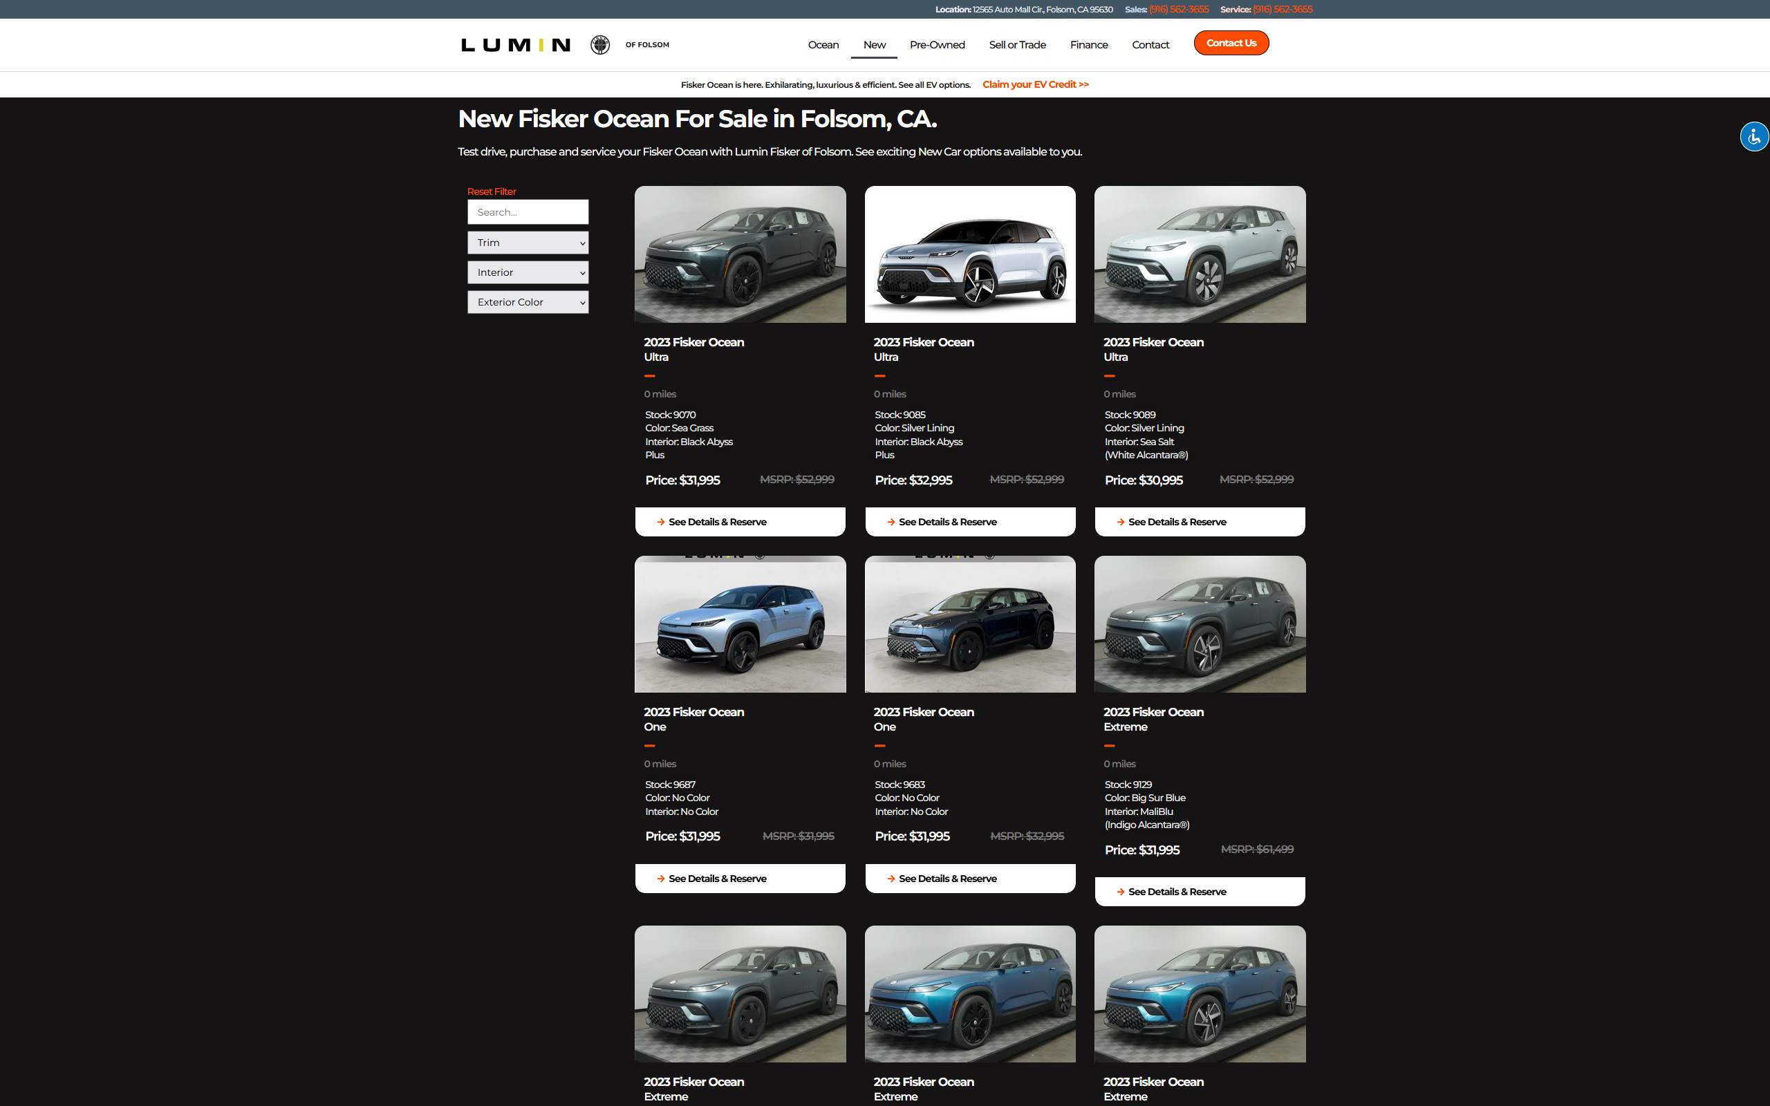The width and height of the screenshot is (1770, 1106).
Task: Open the Ocean menu item
Action: [x=823, y=45]
